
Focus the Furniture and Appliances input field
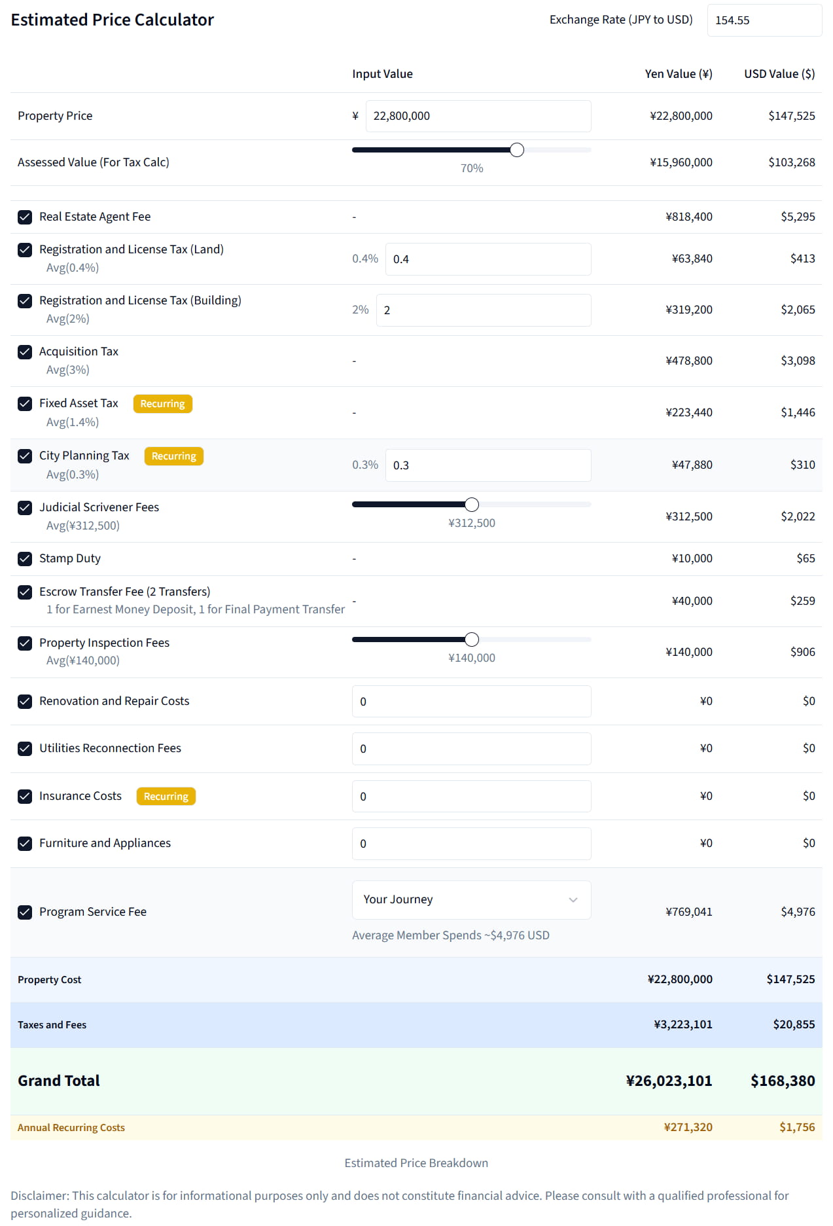471,844
